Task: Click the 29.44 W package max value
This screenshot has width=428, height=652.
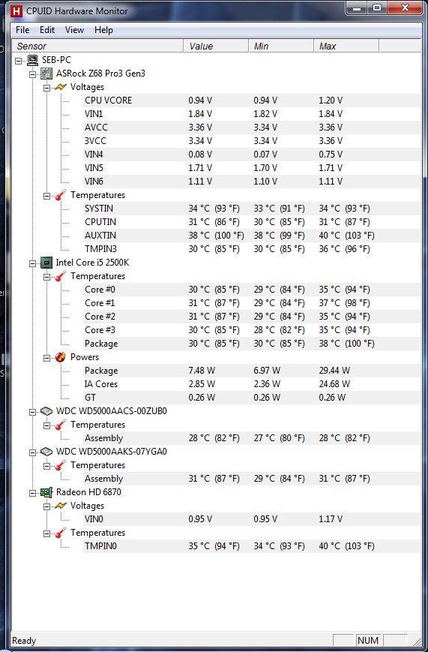Action: pyautogui.click(x=334, y=371)
